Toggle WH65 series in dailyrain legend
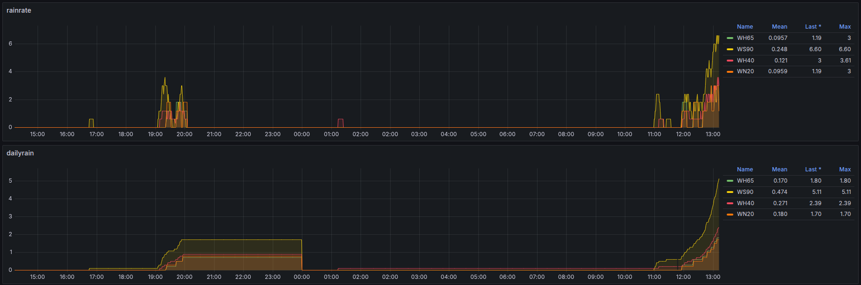This screenshot has height=285, width=861. [745, 181]
